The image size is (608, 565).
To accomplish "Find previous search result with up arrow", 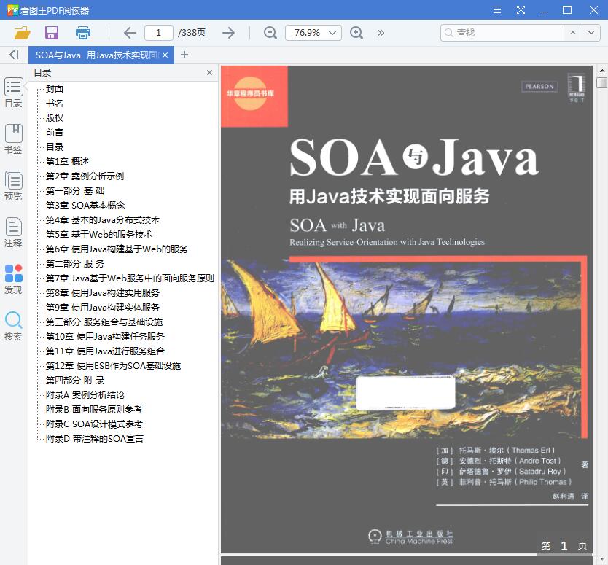I will [x=573, y=33].
